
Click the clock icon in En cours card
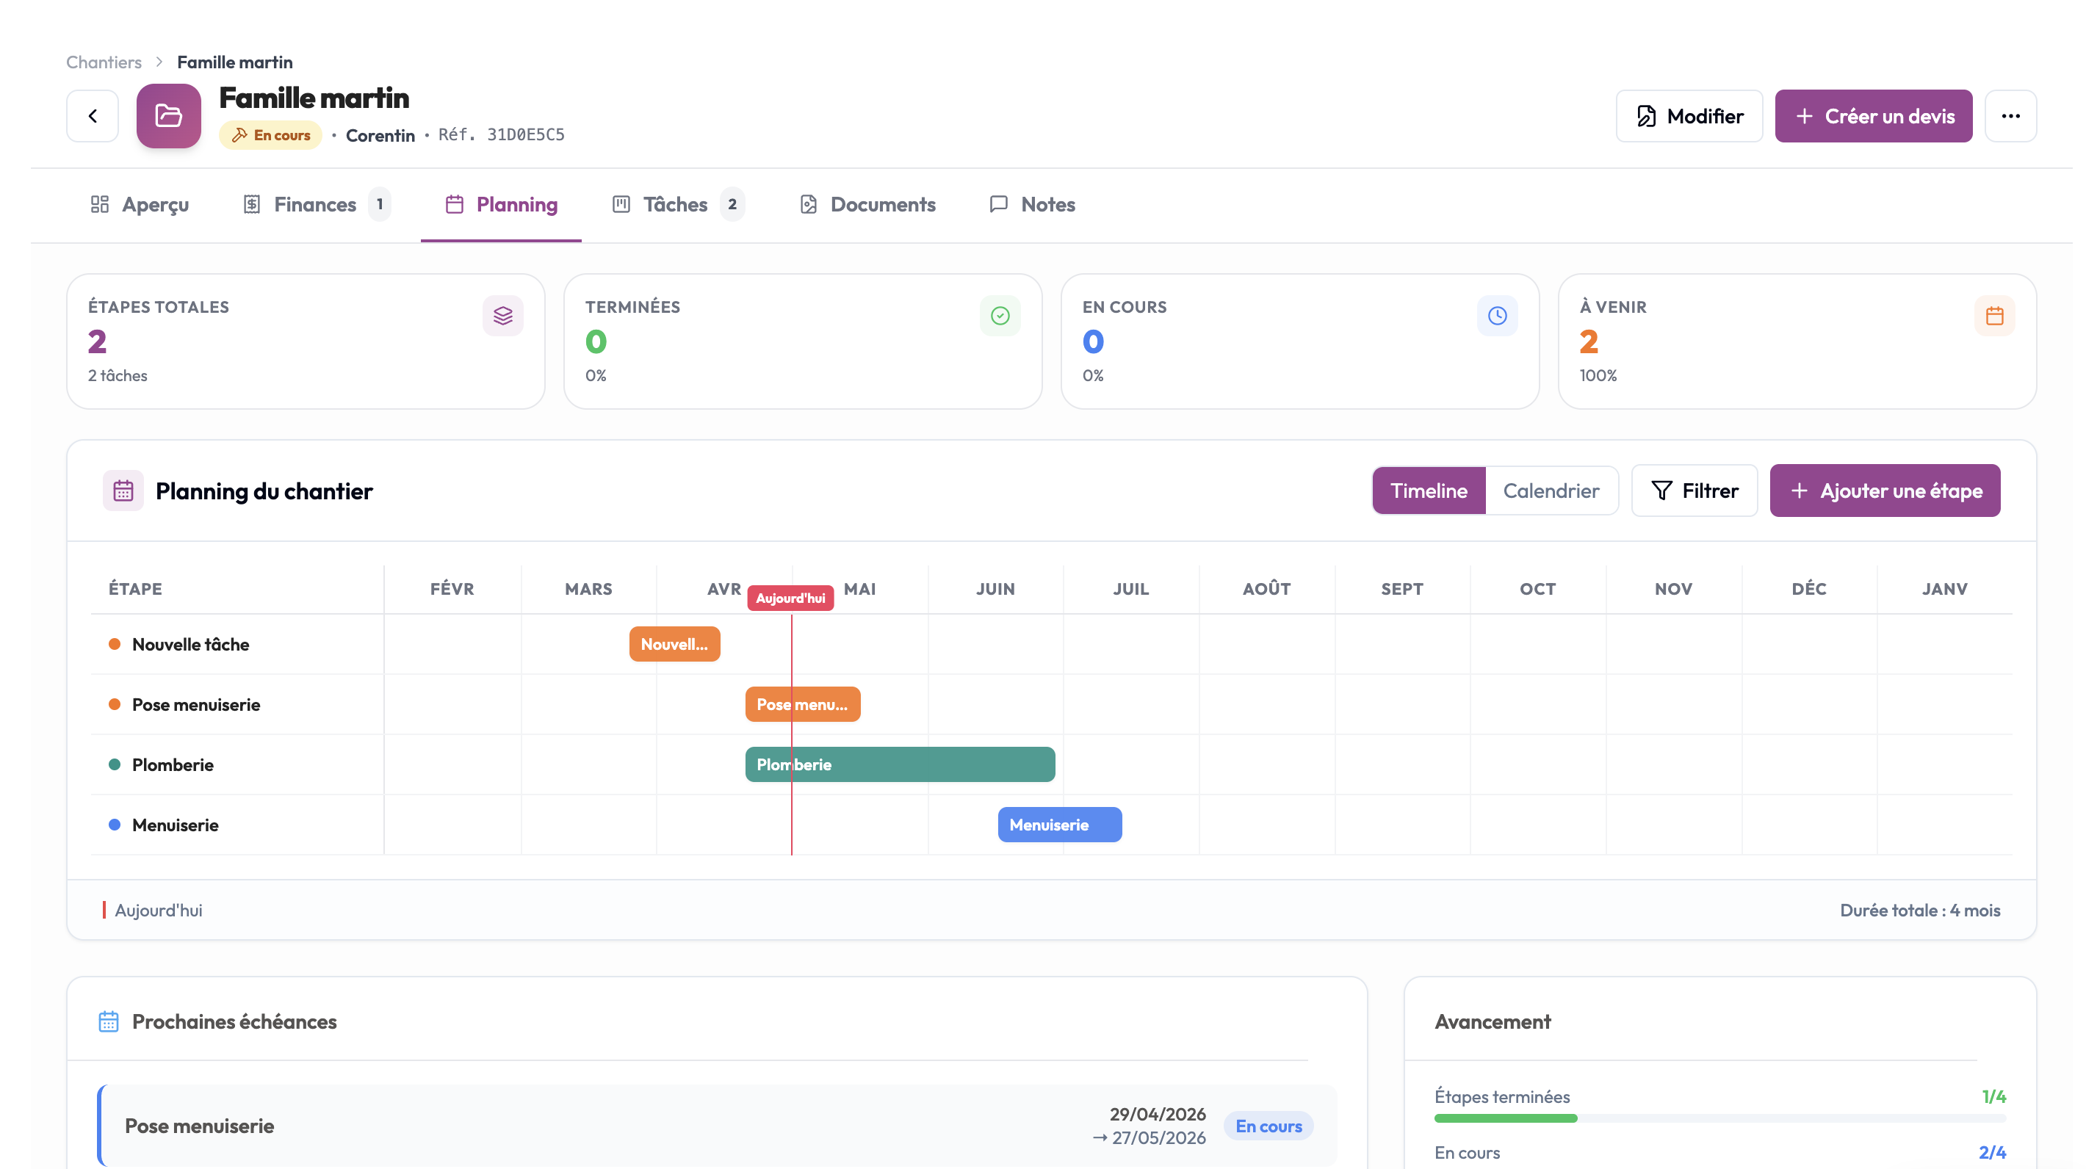[1497, 316]
